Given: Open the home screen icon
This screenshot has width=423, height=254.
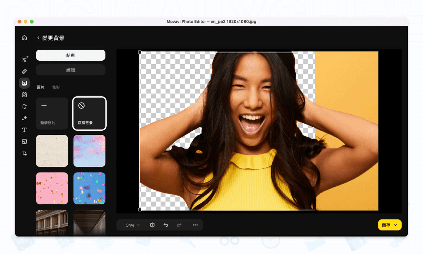Looking at the screenshot, I should tap(24, 38).
